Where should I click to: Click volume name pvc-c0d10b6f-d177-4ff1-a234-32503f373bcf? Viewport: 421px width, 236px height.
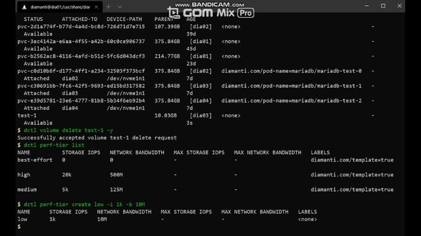pyautogui.click(x=81, y=71)
